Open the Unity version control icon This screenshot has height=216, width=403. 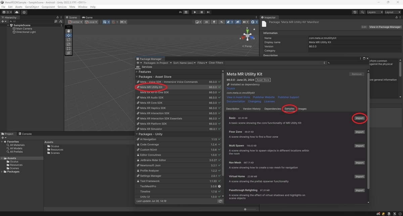(x=24, y=12)
